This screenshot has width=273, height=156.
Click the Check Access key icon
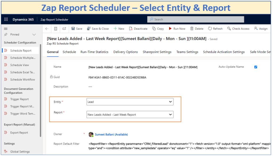(229, 29)
